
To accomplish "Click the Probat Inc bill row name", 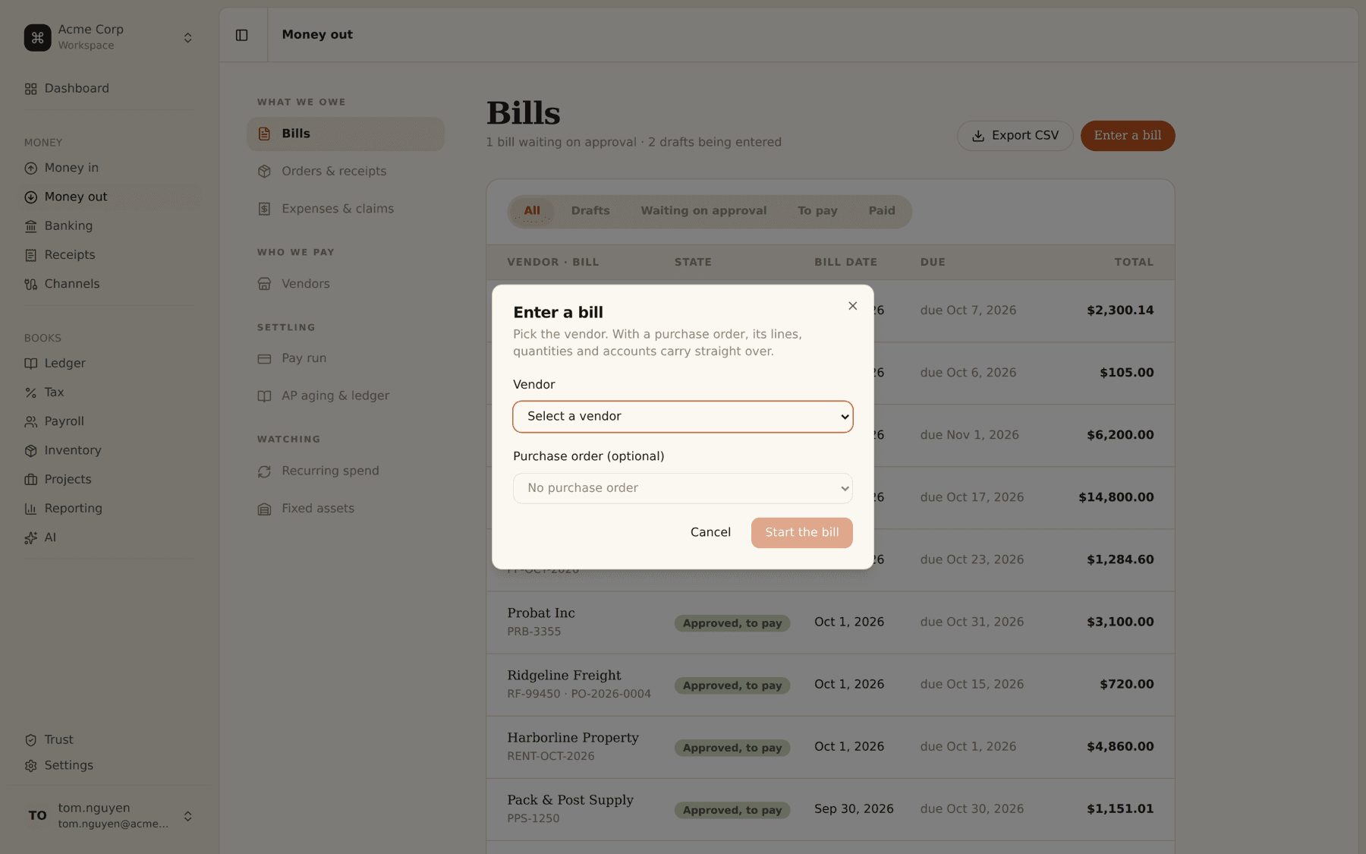I will [540, 613].
